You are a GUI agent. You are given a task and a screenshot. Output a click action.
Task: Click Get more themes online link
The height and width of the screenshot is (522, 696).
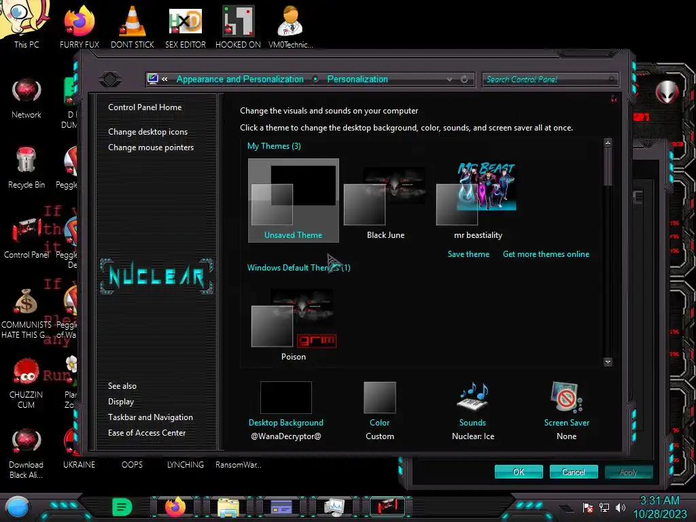546,254
